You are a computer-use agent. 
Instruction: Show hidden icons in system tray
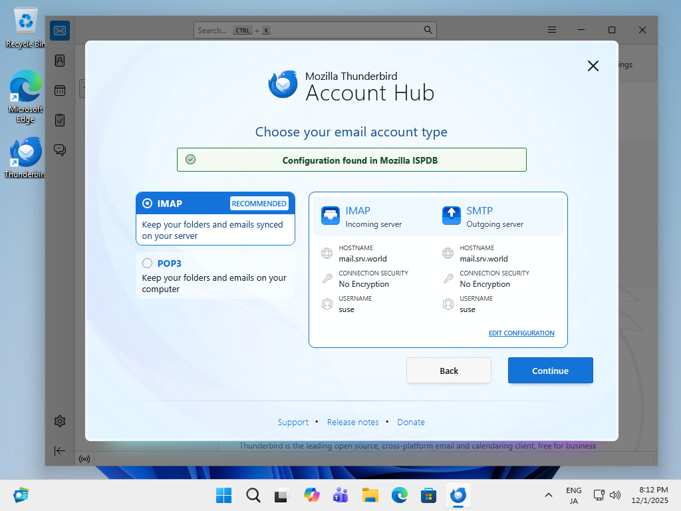[x=549, y=495]
